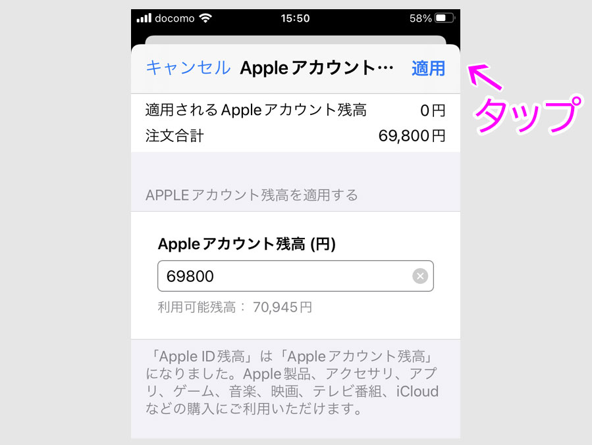Tap the pink arrow annotation
The width and height of the screenshot is (592, 445).
485,77
